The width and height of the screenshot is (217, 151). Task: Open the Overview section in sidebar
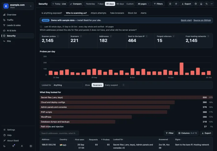click(18, 15)
